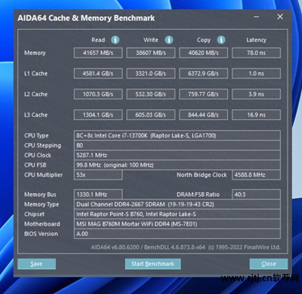
Task: Click the Memory row label
Action: 35,53
